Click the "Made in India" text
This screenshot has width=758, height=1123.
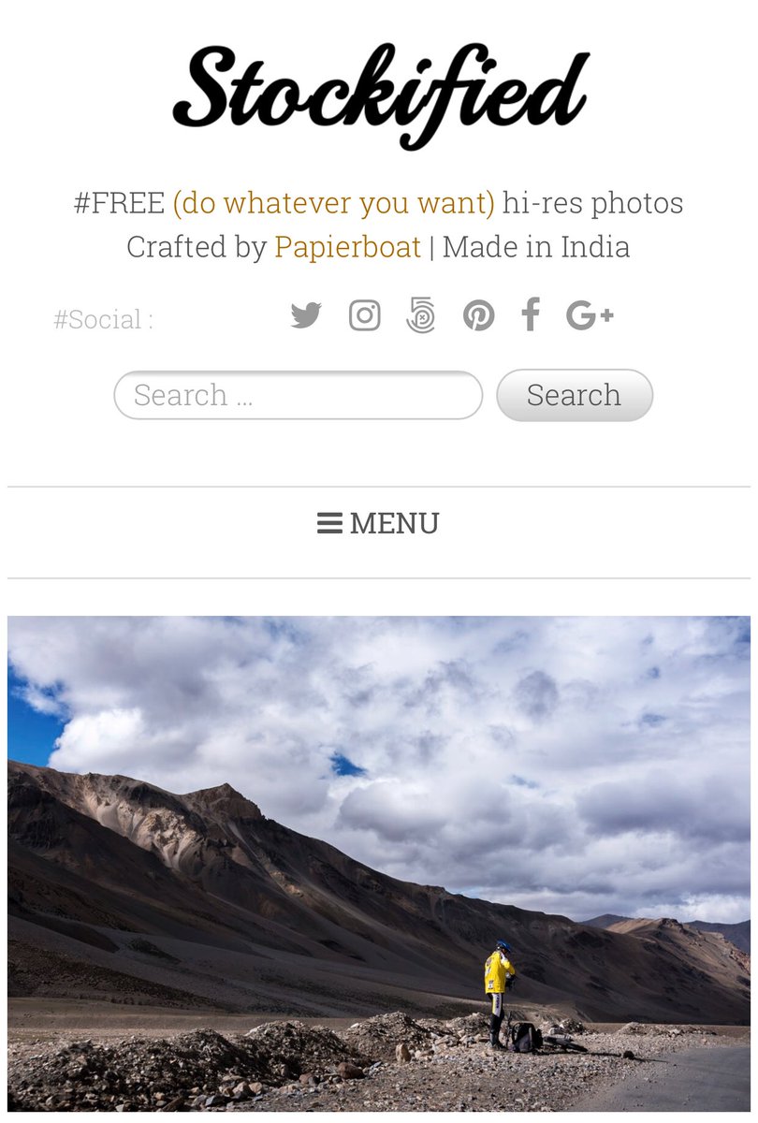[x=536, y=247]
